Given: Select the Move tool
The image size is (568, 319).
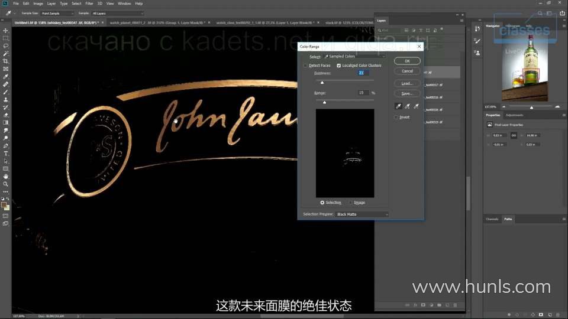Looking at the screenshot, I should 5,31.
